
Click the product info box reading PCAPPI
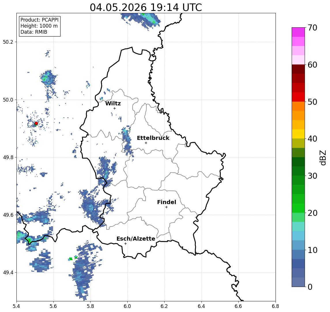tap(39, 26)
